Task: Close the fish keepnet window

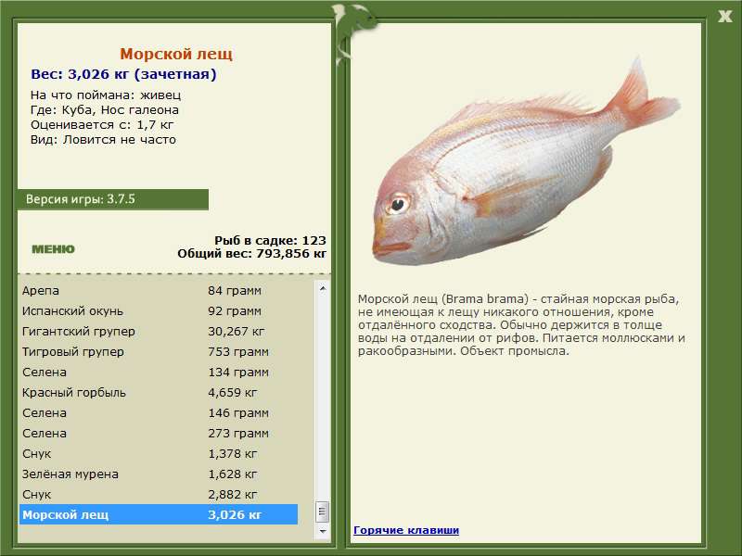Action: tap(724, 17)
